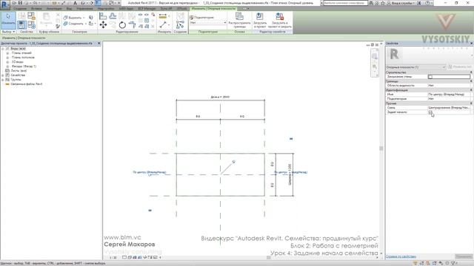Click the Длина = 2600 dimension label
Viewport: 474px width, 266px height.
220,97
